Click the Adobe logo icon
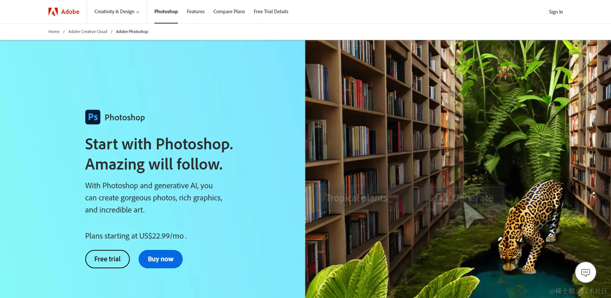This screenshot has width=611, height=298. [x=53, y=12]
